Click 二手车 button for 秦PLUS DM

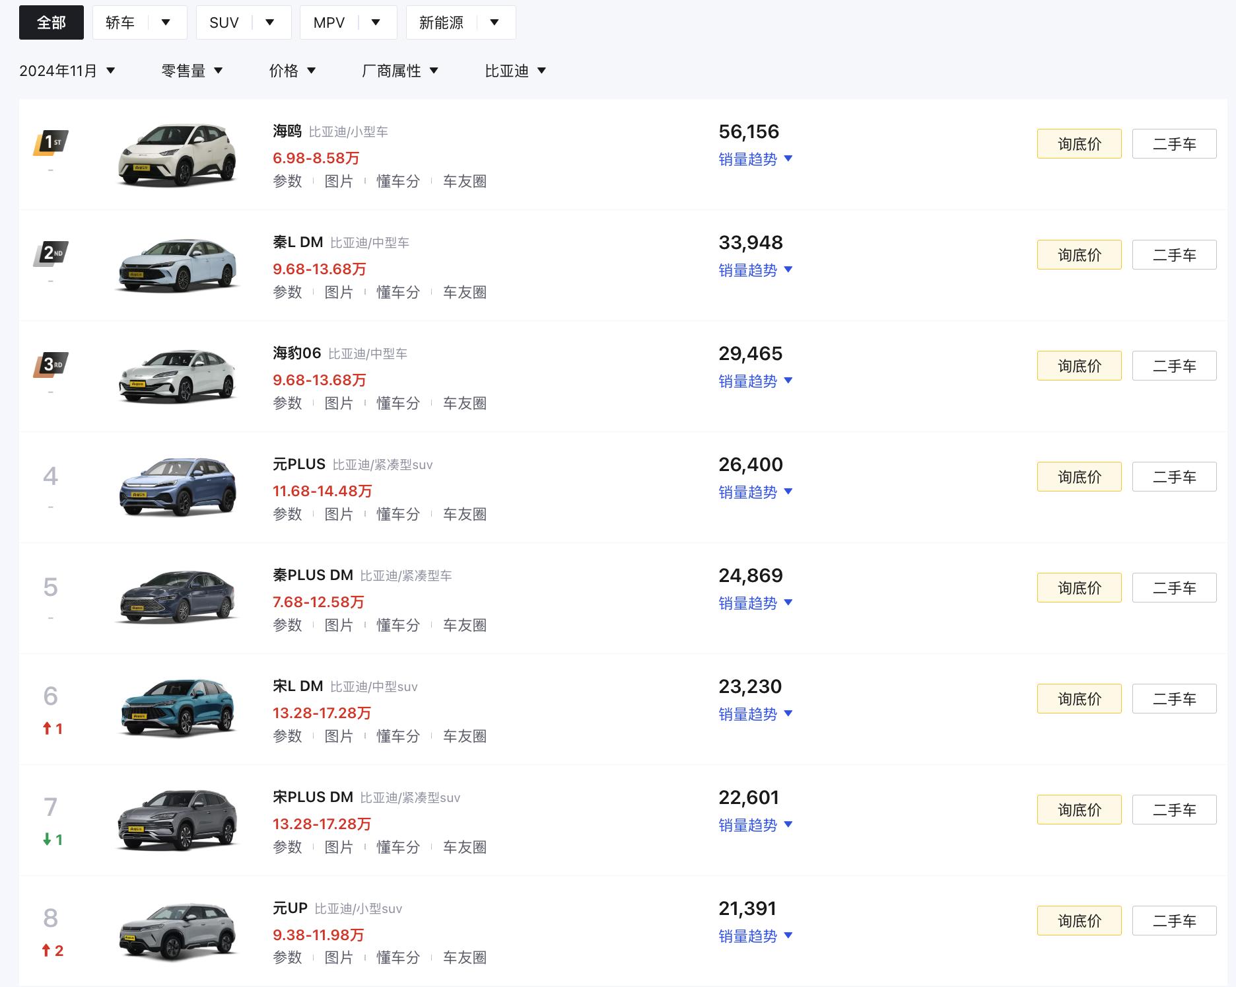(1174, 588)
